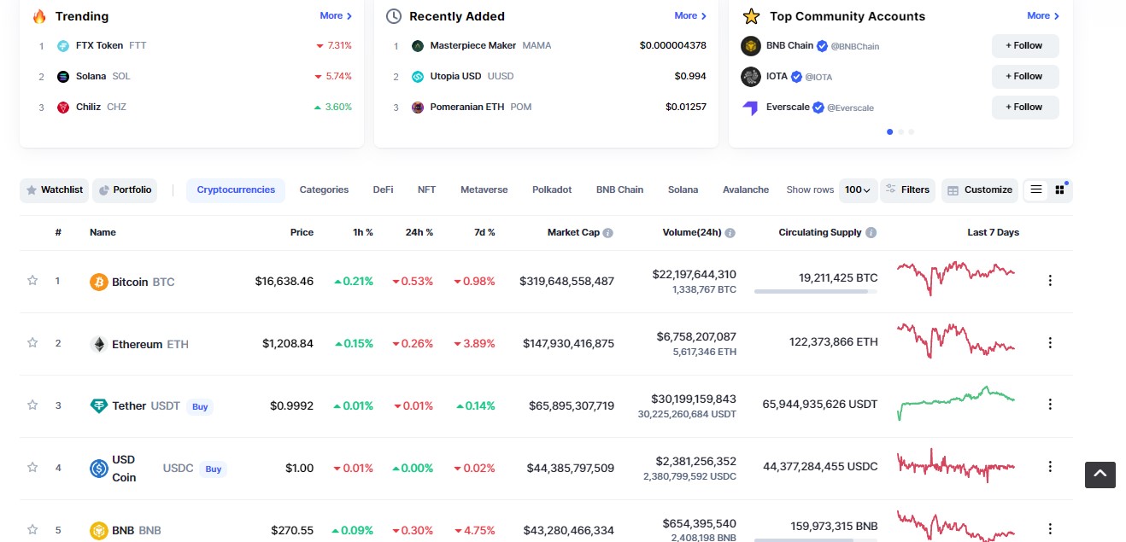Open the Bitcoin 7-day sparkline chart
Screen dimensions: 1126x542
tap(956, 277)
